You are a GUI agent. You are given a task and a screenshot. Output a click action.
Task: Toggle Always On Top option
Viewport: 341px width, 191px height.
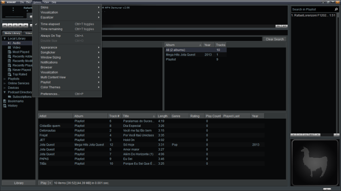pyautogui.click(x=67, y=36)
